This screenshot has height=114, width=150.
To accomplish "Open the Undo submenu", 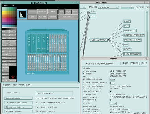I will click(13, 32).
